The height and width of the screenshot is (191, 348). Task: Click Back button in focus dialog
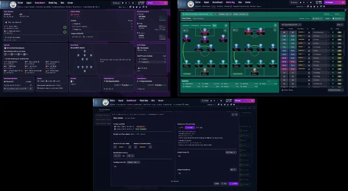click(x=224, y=184)
